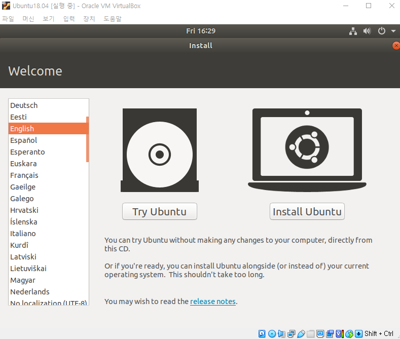The height and width of the screenshot is (339, 400).
Task: Select Euskara in the language list
Action: pos(48,164)
